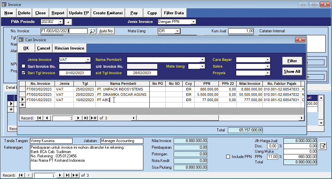Expand the Cara Bayar dropdown
Screen dimensions: 332x179
point(267,60)
